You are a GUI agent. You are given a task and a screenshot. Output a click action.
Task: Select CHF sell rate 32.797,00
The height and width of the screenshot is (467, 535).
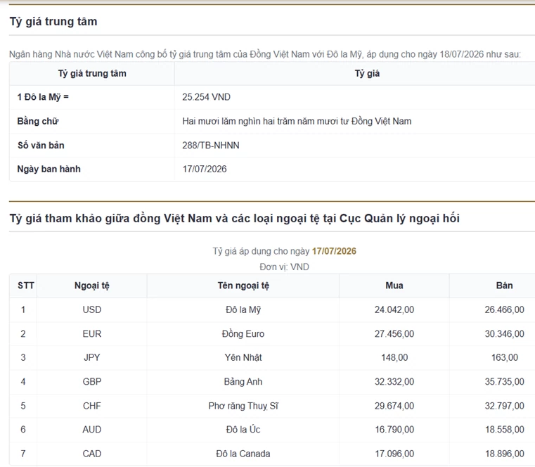tap(504, 406)
